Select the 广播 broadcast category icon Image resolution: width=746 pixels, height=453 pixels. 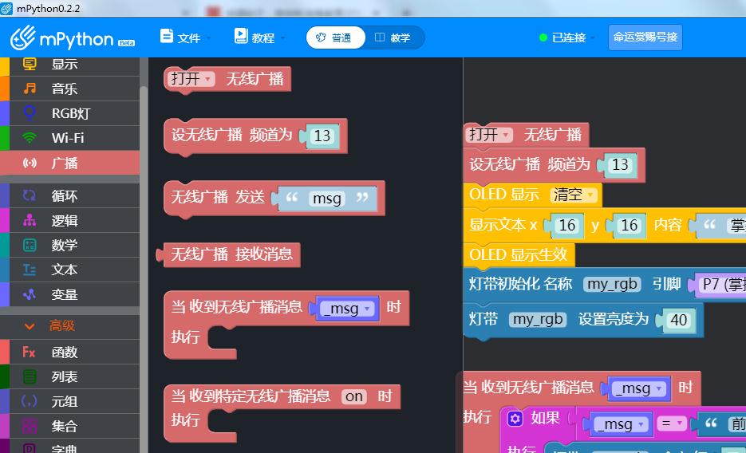[30, 163]
